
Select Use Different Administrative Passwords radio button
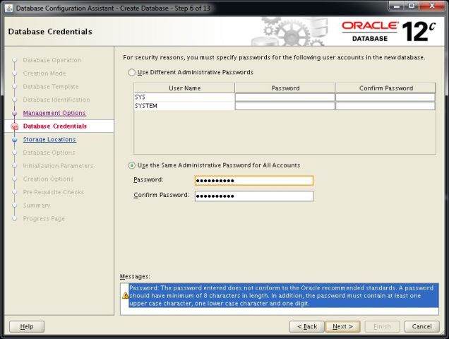(131, 73)
